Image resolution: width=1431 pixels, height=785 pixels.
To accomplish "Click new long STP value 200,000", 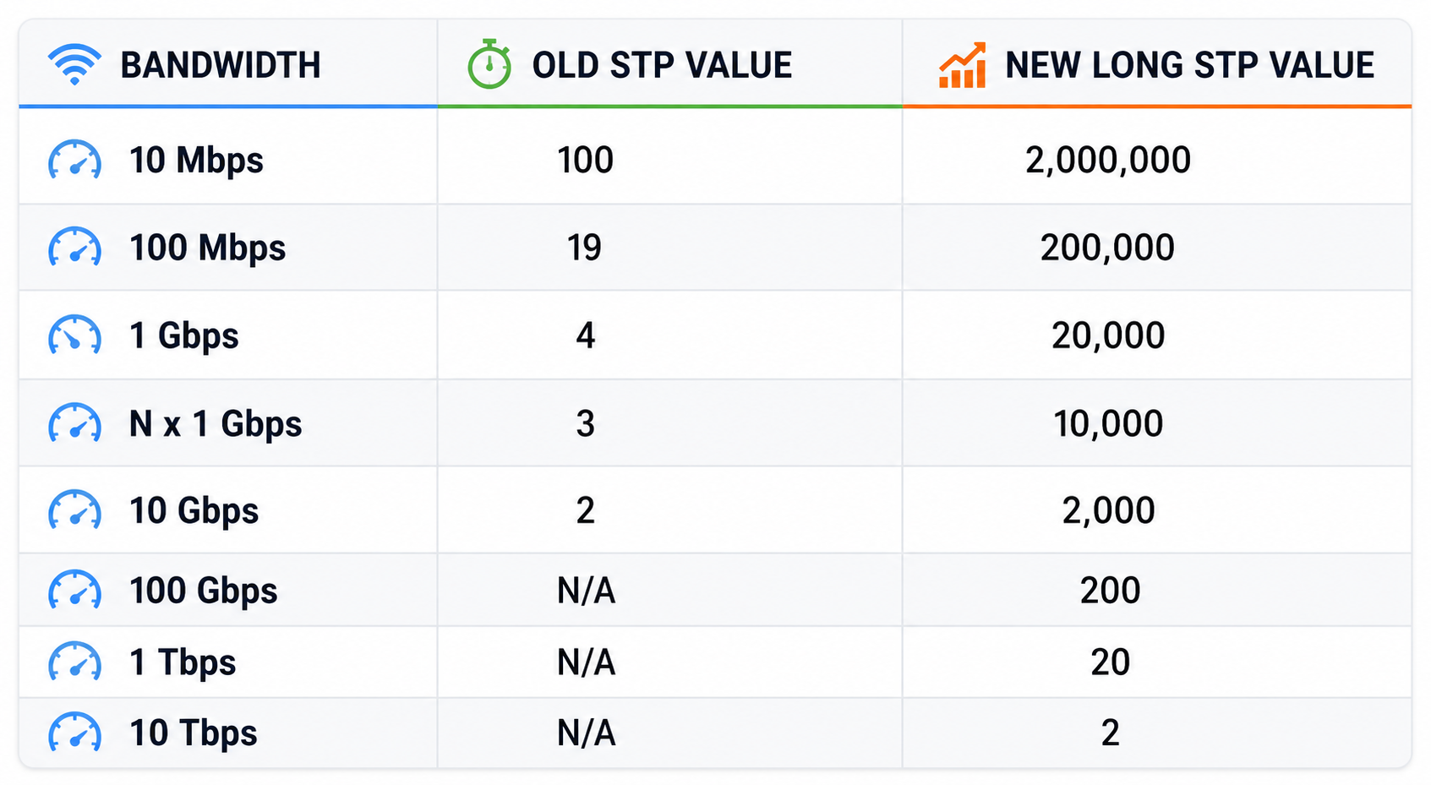I will [x=1107, y=248].
